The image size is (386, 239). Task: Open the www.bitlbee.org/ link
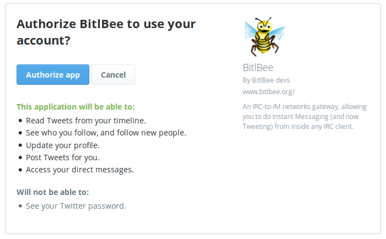(x=269, y=91)
